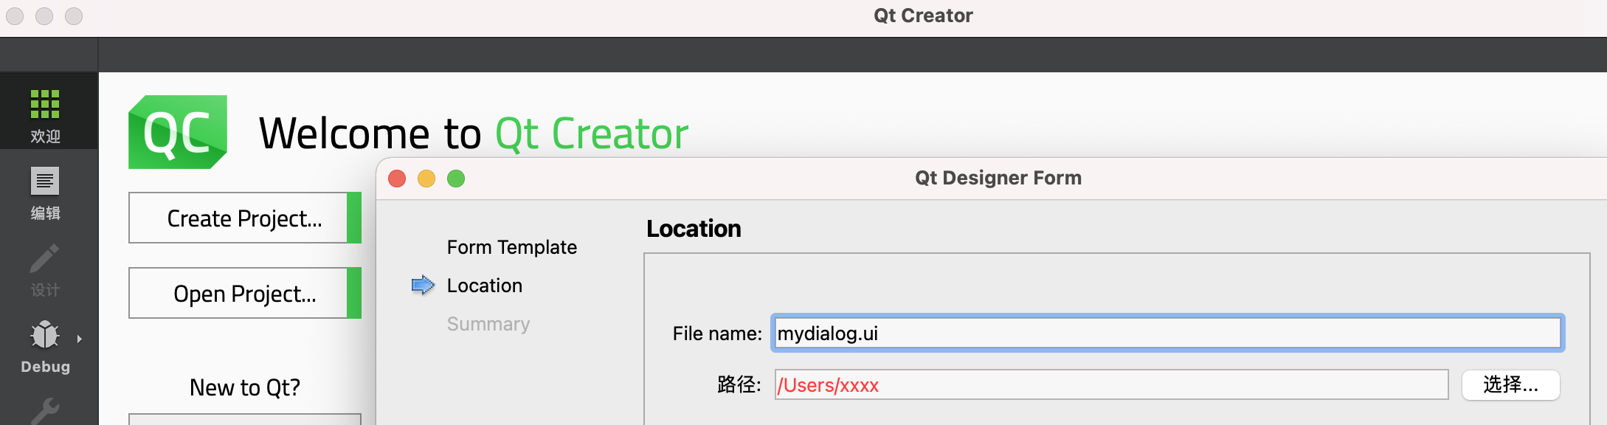Click Create Project... button
This screenshot has height=425, width=1607.
[245, 218]
